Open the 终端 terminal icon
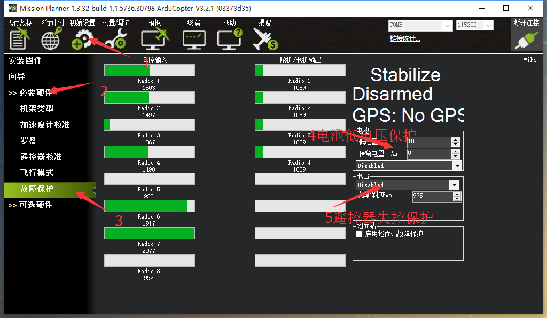 point(194,40)
